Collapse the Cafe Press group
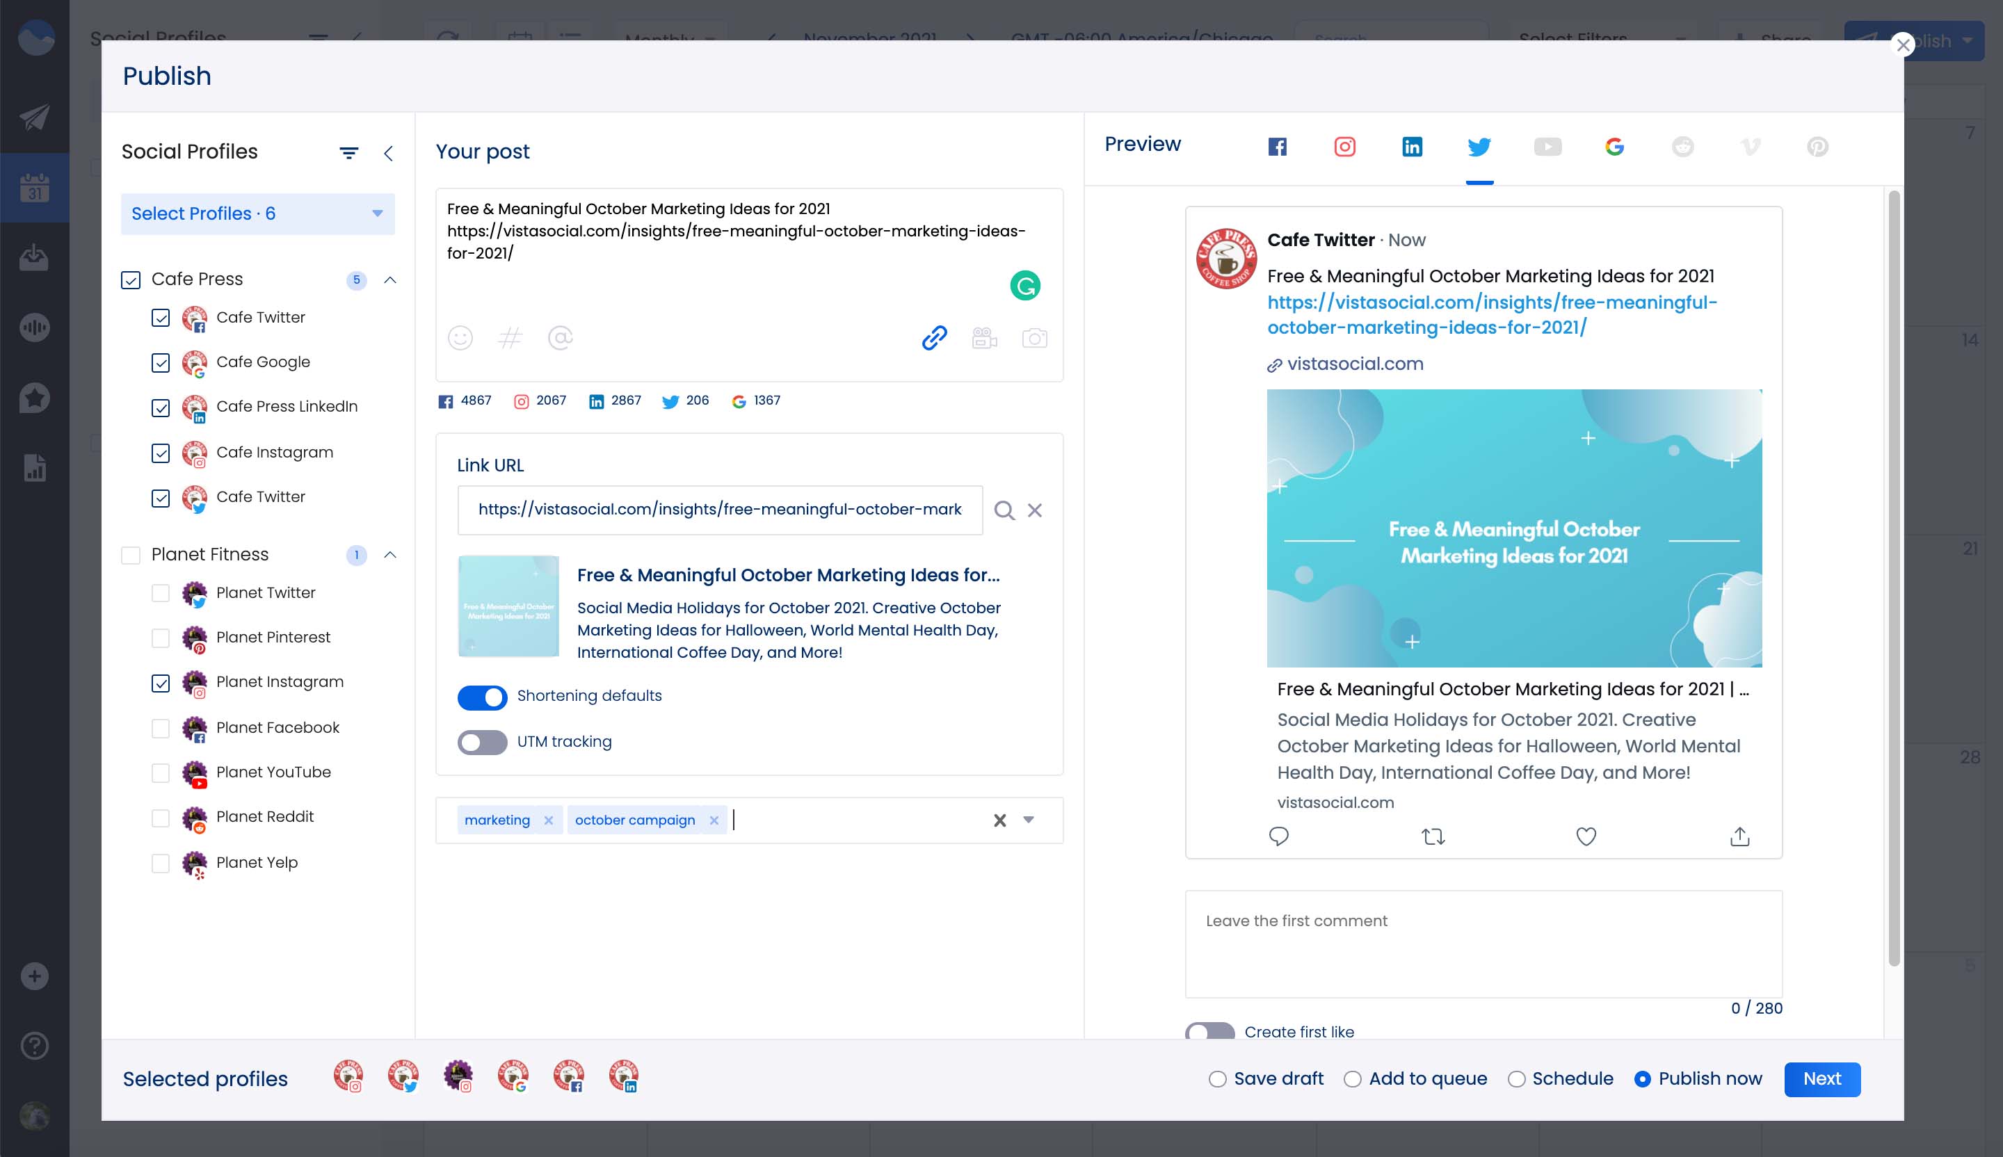This screenshot has height=1157, width=2003. (390, 280)
